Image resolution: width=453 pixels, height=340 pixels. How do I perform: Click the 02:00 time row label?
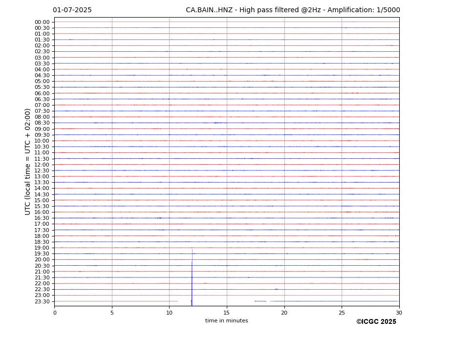pos(42,45)
